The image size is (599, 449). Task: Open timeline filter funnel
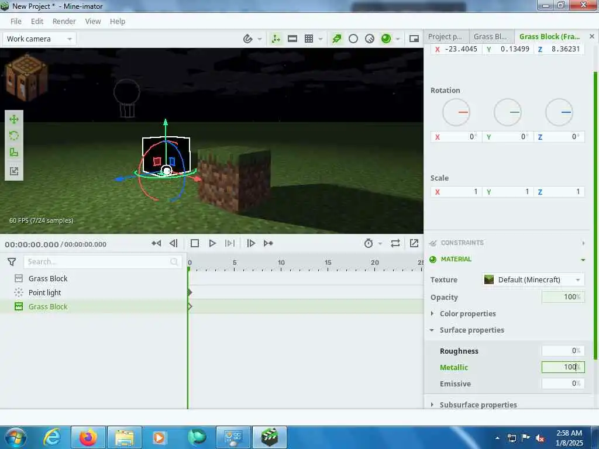pyautogui.click(x=12, y=261)
